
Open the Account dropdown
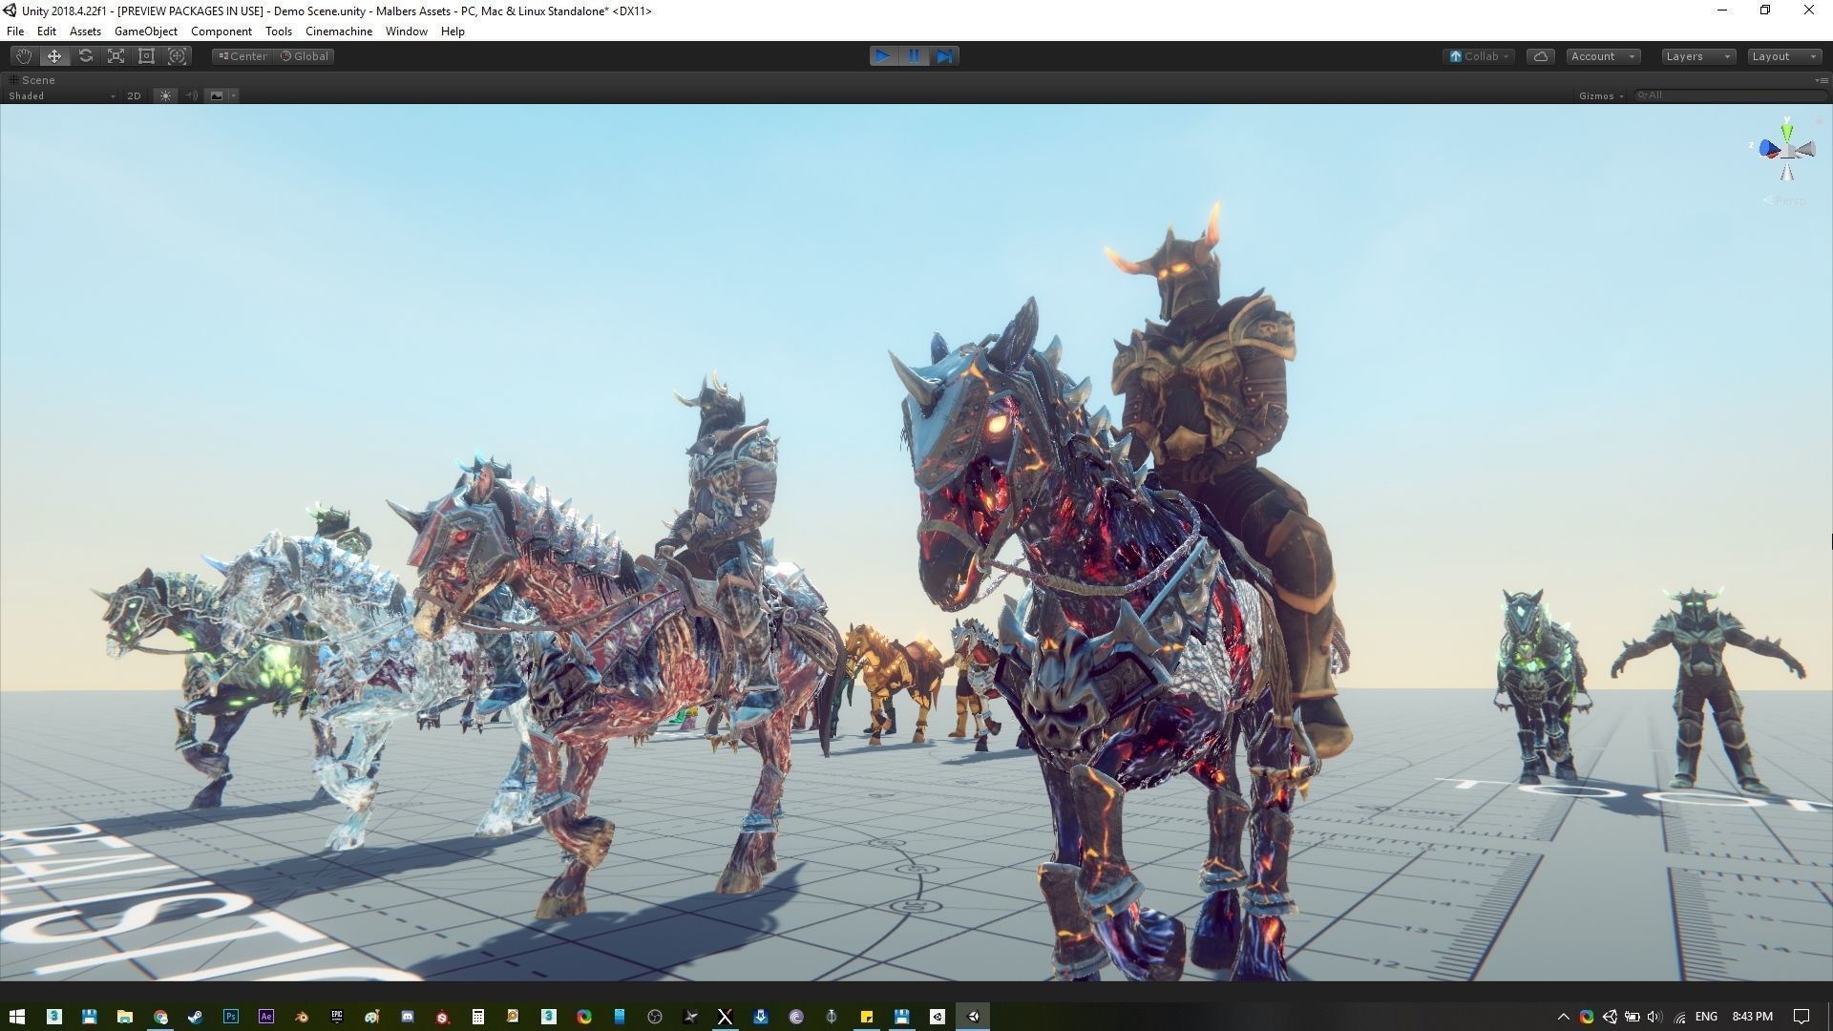coord(1603,56)
